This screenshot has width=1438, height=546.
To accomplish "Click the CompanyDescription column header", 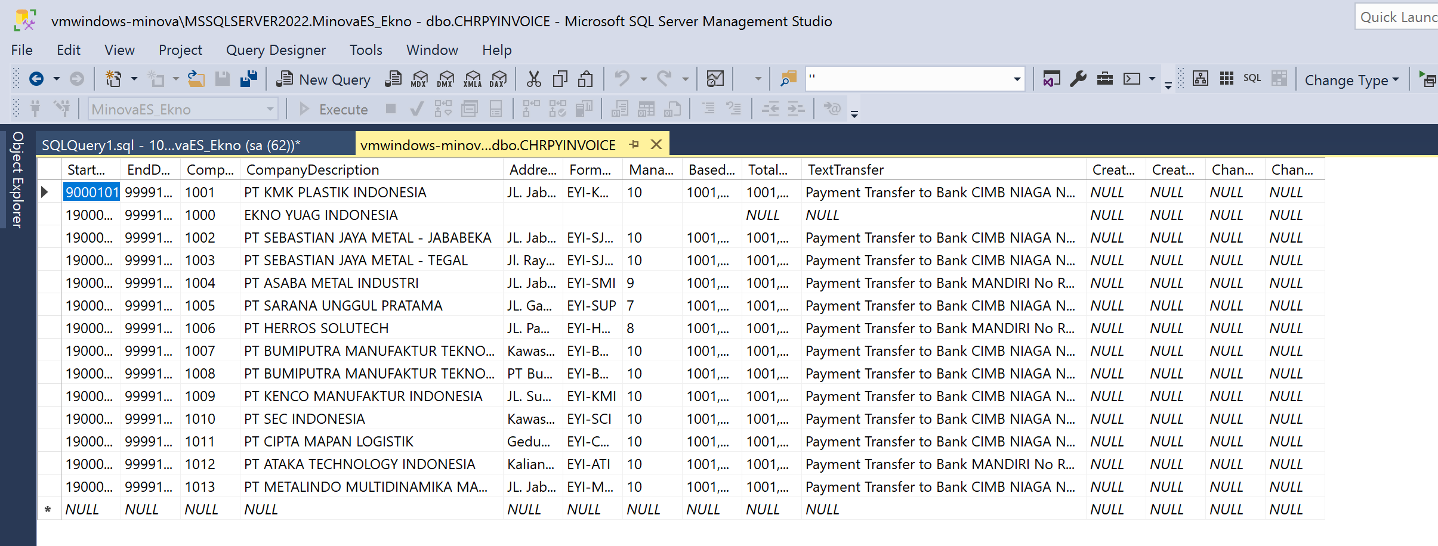I will coord(372,170).
